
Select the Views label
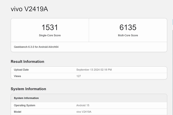[17, 76]
